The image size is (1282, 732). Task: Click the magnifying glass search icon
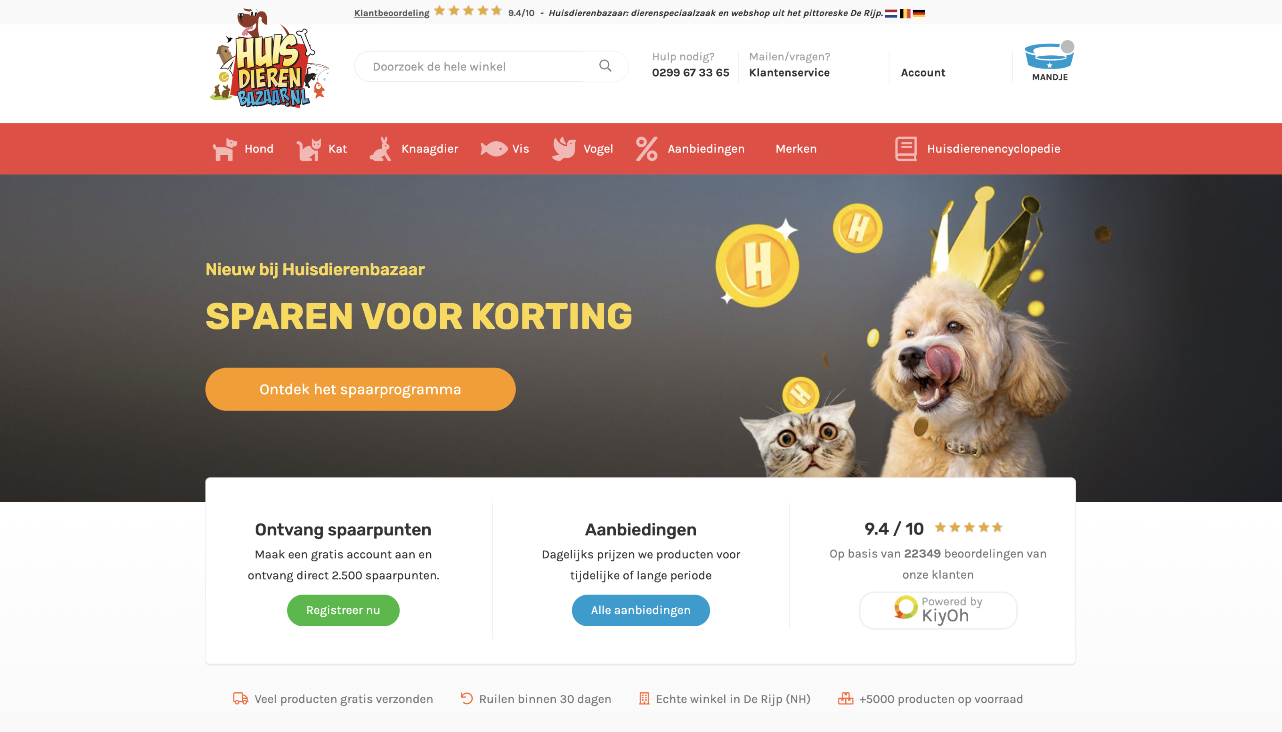[605, 65]
